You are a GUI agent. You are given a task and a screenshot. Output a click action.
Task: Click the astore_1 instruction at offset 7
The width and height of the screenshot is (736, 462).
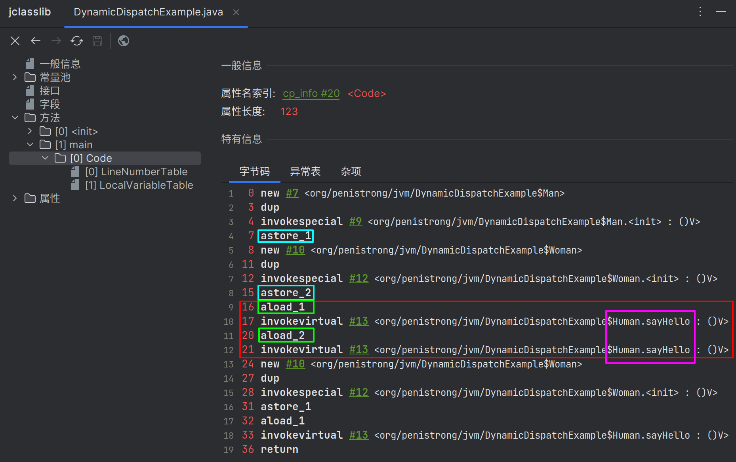286,236
